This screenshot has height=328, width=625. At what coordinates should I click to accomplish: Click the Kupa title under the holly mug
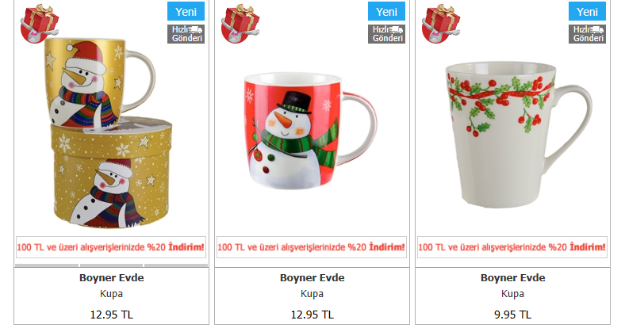(512, 294)
